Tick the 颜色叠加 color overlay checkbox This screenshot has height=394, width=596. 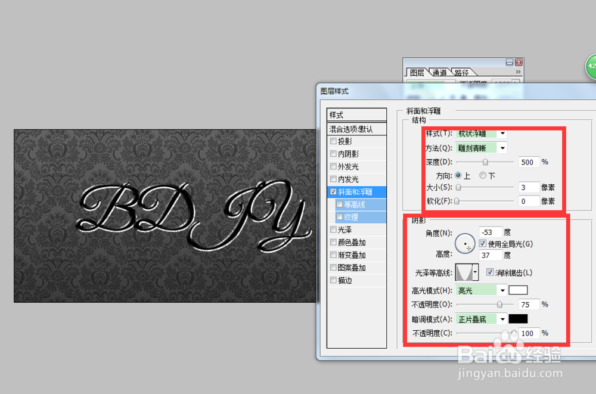pos(333,242)
